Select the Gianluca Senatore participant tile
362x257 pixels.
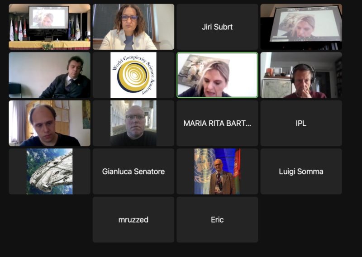133,171
